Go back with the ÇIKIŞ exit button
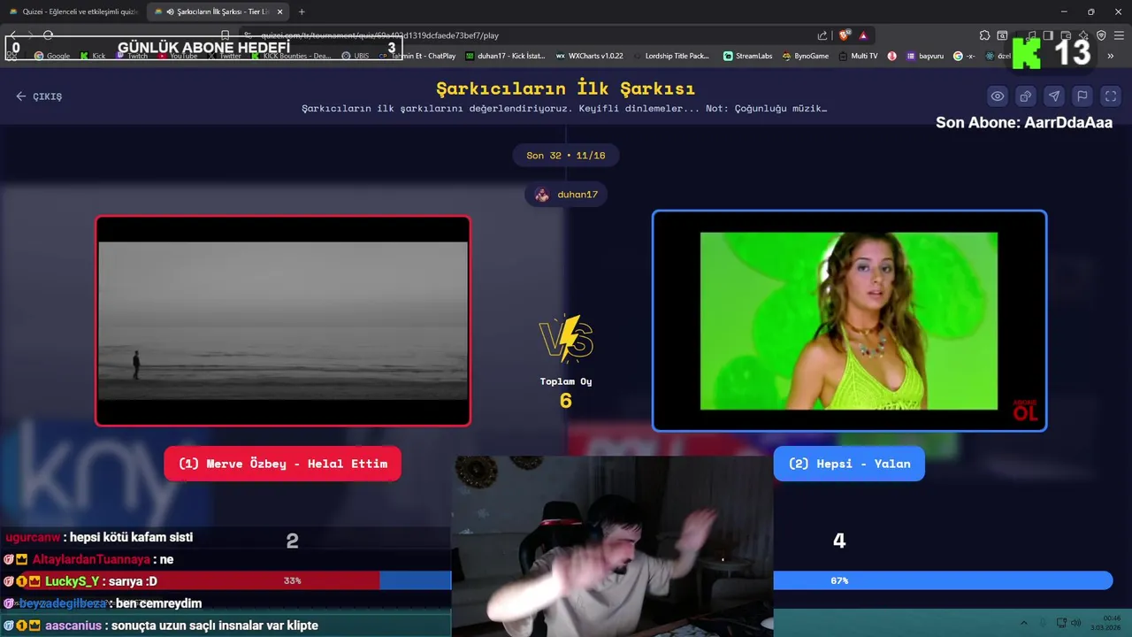Viewport: 1132px width, 637px height. pyautogui.click(x=39, y=96)
